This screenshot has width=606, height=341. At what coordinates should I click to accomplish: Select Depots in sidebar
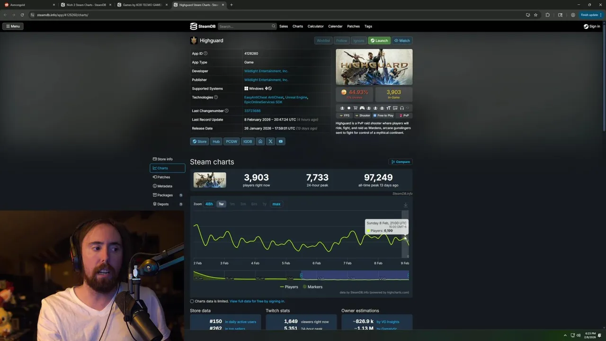[167, 204]
